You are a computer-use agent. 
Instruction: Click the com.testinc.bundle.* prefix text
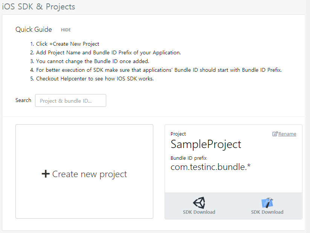(211, 167)
